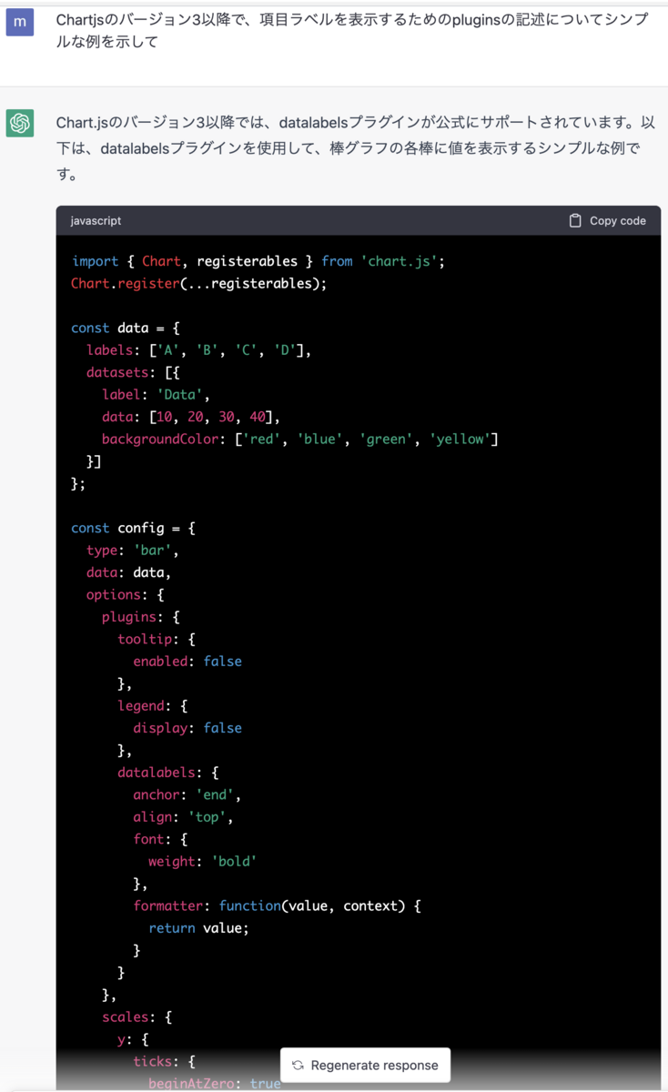Click the import line of the code
Viewport: 668px width, 1092px height.
(x=258, y=261)
